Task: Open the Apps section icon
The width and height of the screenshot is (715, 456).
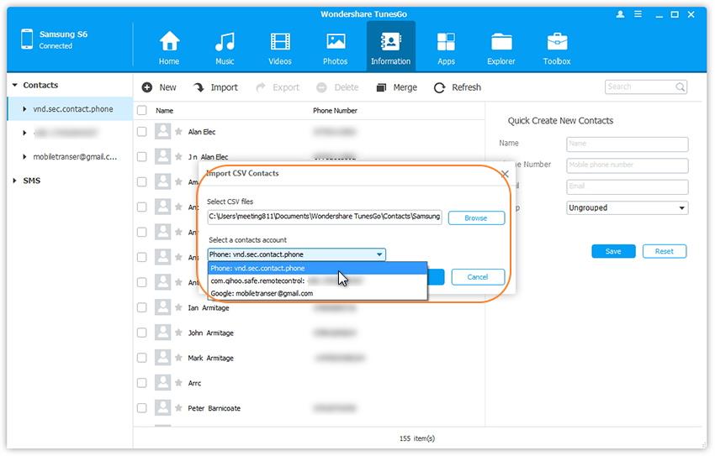Action: click(x=446, y=42)
